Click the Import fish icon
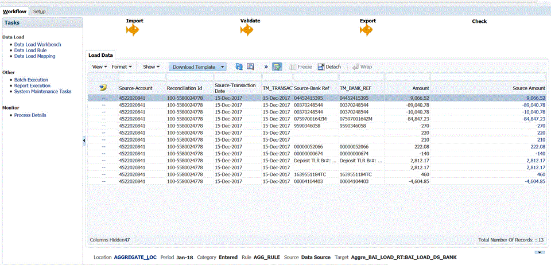 [133, 31]
